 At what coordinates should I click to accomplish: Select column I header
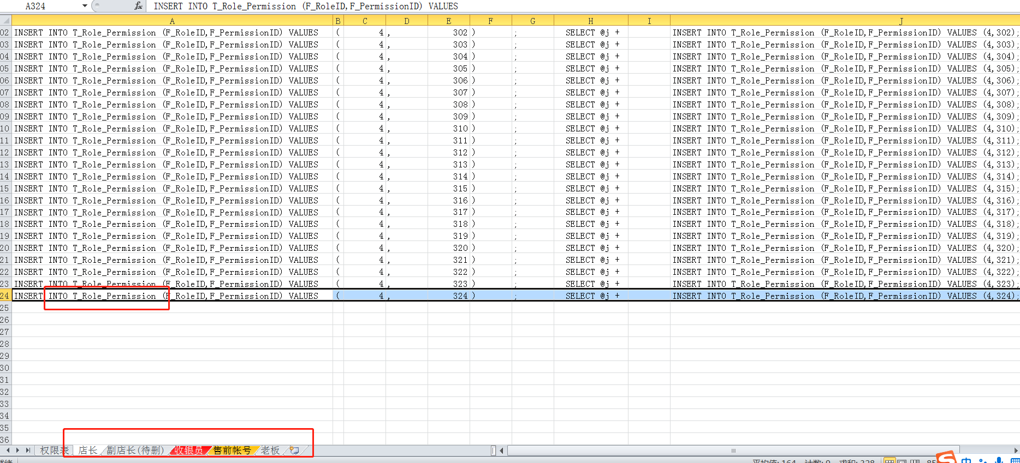click(x=649, y=21)
